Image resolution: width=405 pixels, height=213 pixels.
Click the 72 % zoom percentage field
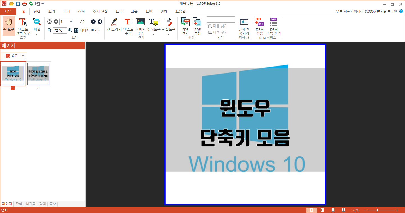[x=60, y=30]
